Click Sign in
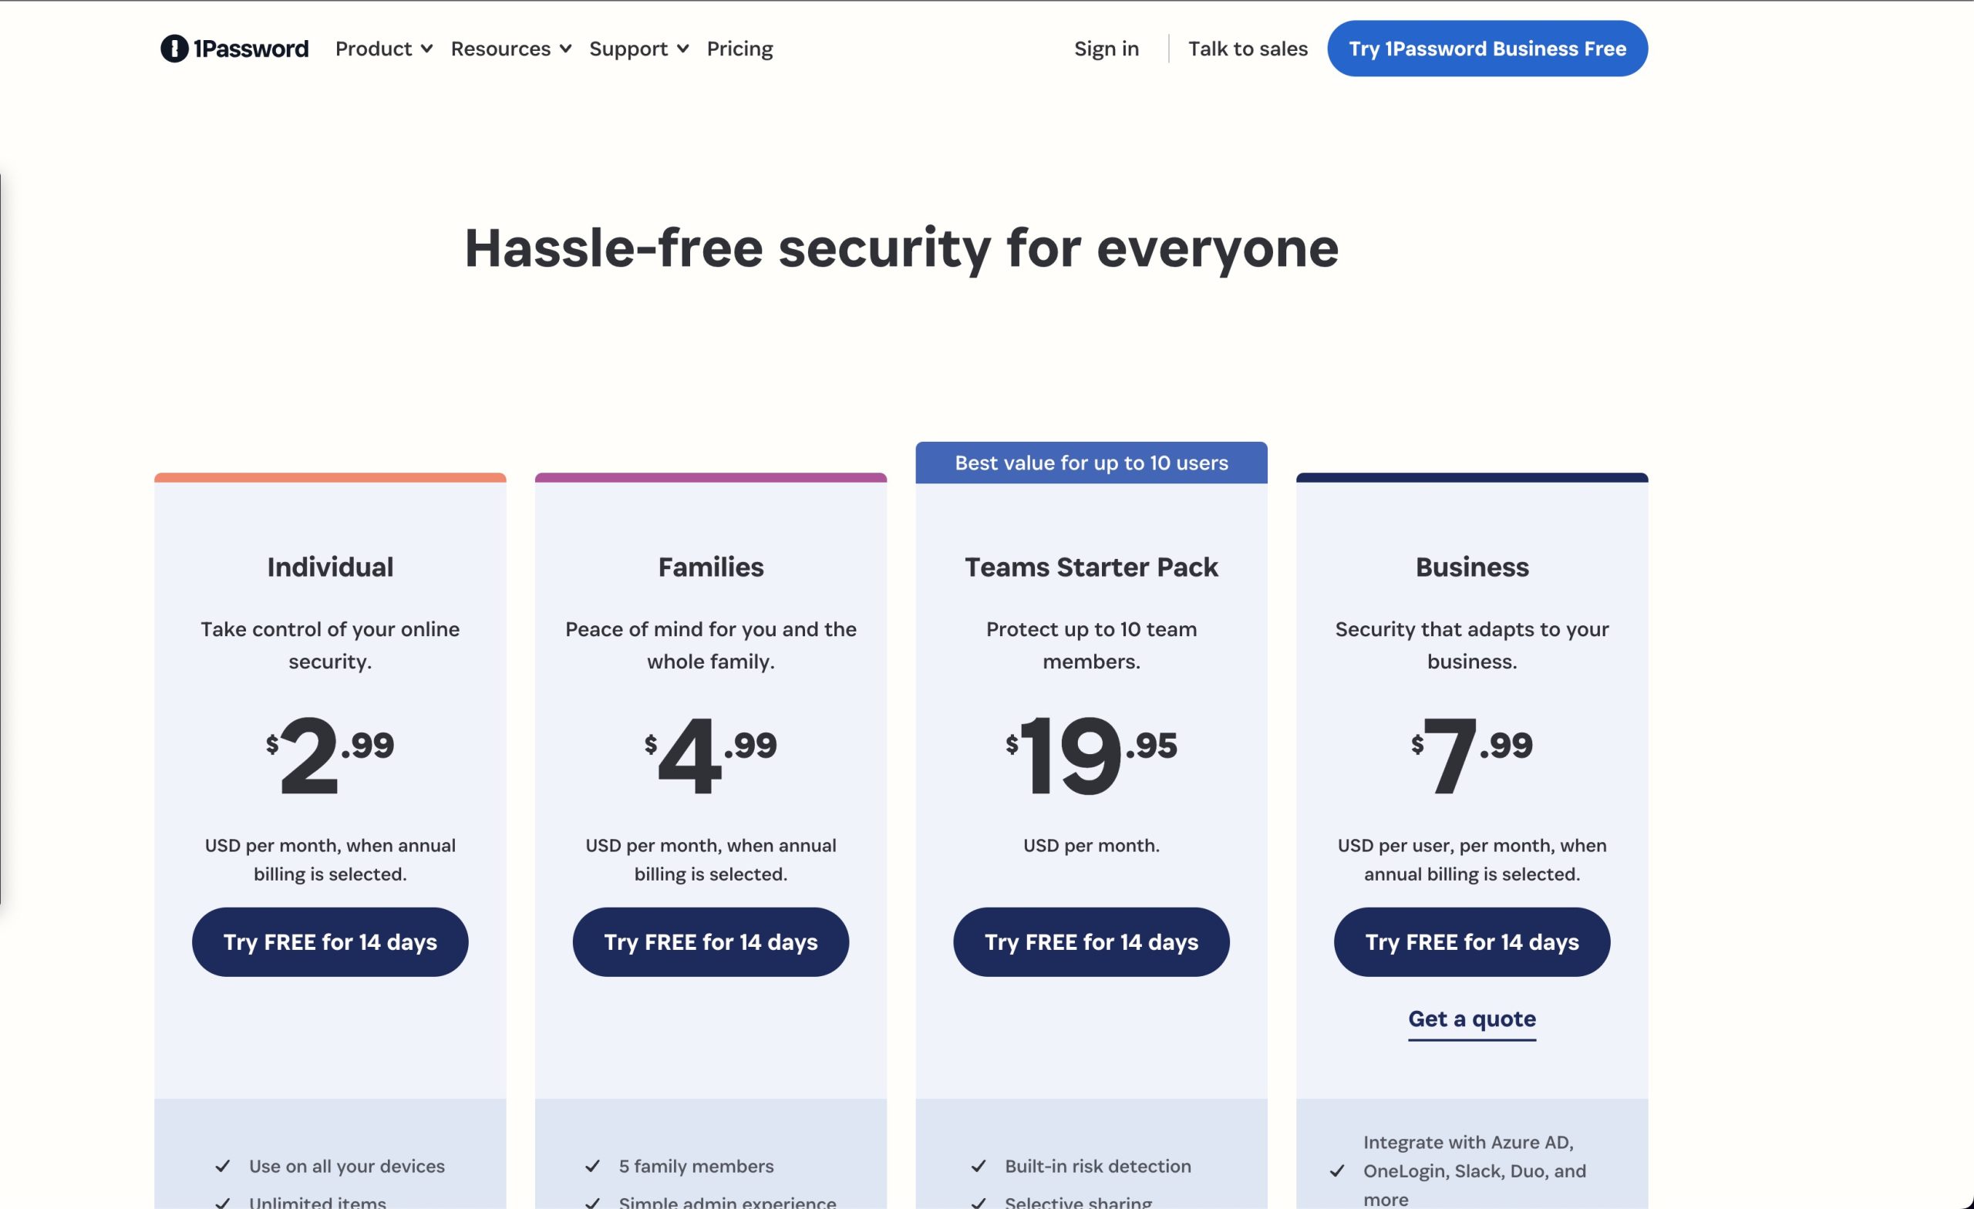The image size is (1974, 1209). pyautogui.click(x=1106, y=49)
